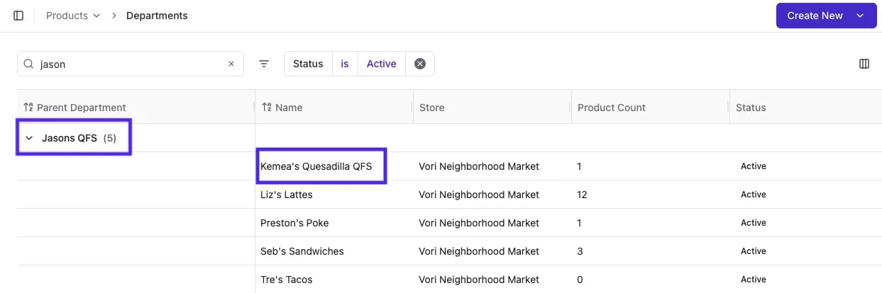Click product count 3 for Seb's Sandwiches
The image size is (882, 293).
(x=580, y=251)
